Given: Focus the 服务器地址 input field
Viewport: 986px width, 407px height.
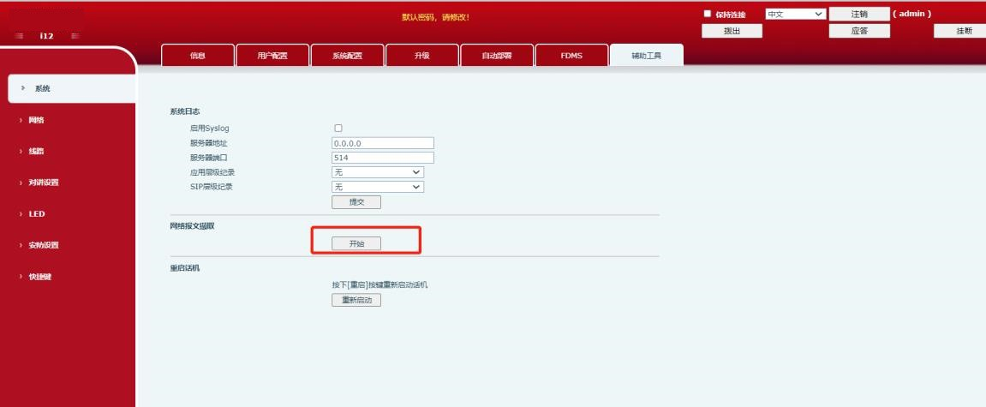Looking at the screenshot, I should coord(383,143).
